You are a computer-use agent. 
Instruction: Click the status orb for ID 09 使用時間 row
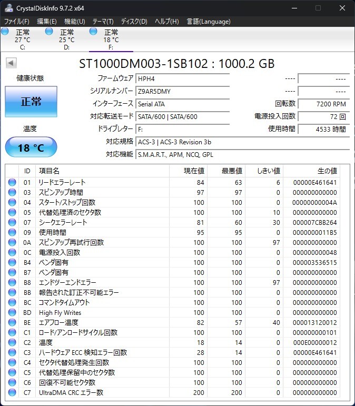tap(12, 232)
